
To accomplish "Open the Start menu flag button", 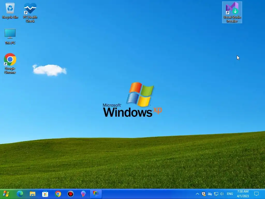I will 6,194.
